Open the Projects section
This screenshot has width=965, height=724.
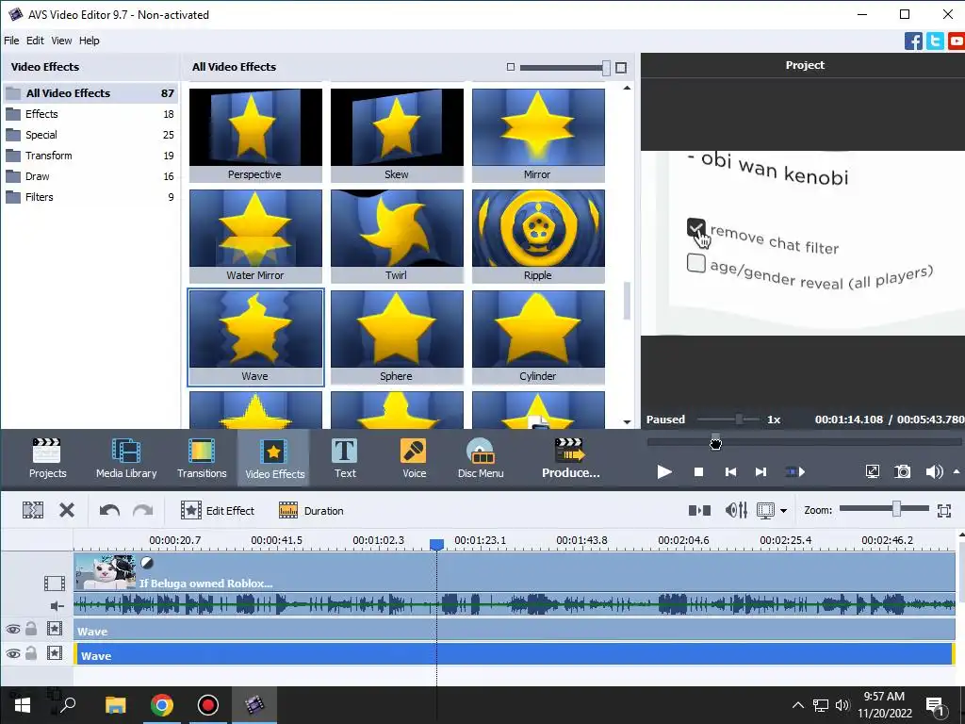pyautogui.click(x=47, y=458)
